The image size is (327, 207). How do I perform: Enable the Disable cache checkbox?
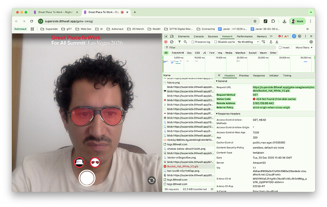pos(216,42)
